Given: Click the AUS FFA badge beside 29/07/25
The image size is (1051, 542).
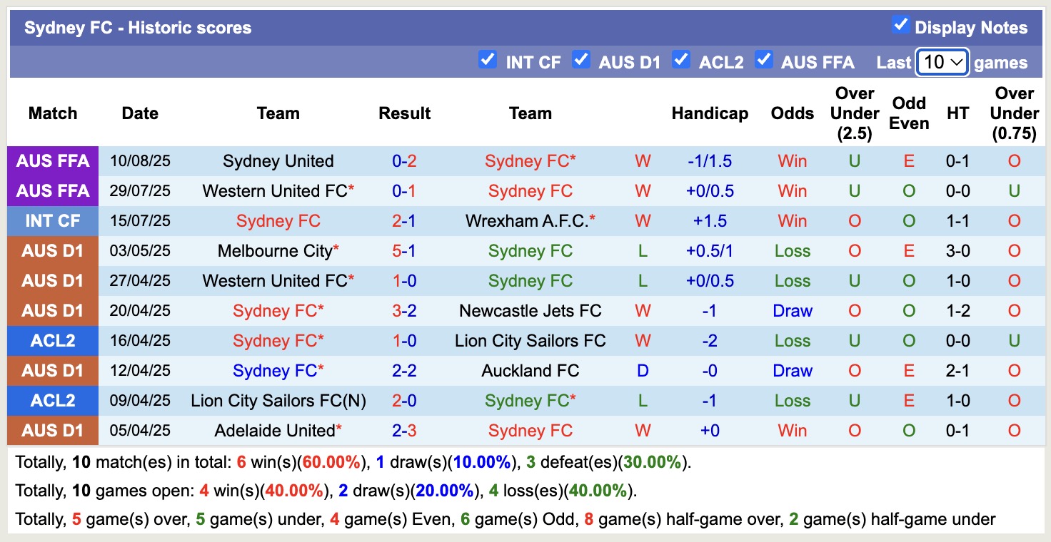Looking at the screenshot, I should 52,190.
